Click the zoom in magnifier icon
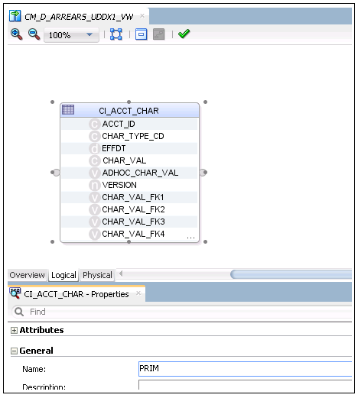This screenshot has width=358, height=398. [x=16, y=34]
